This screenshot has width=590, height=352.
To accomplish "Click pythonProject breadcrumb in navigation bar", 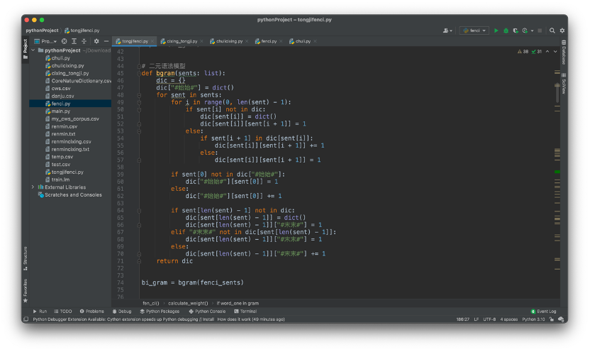I will point(42,31).
